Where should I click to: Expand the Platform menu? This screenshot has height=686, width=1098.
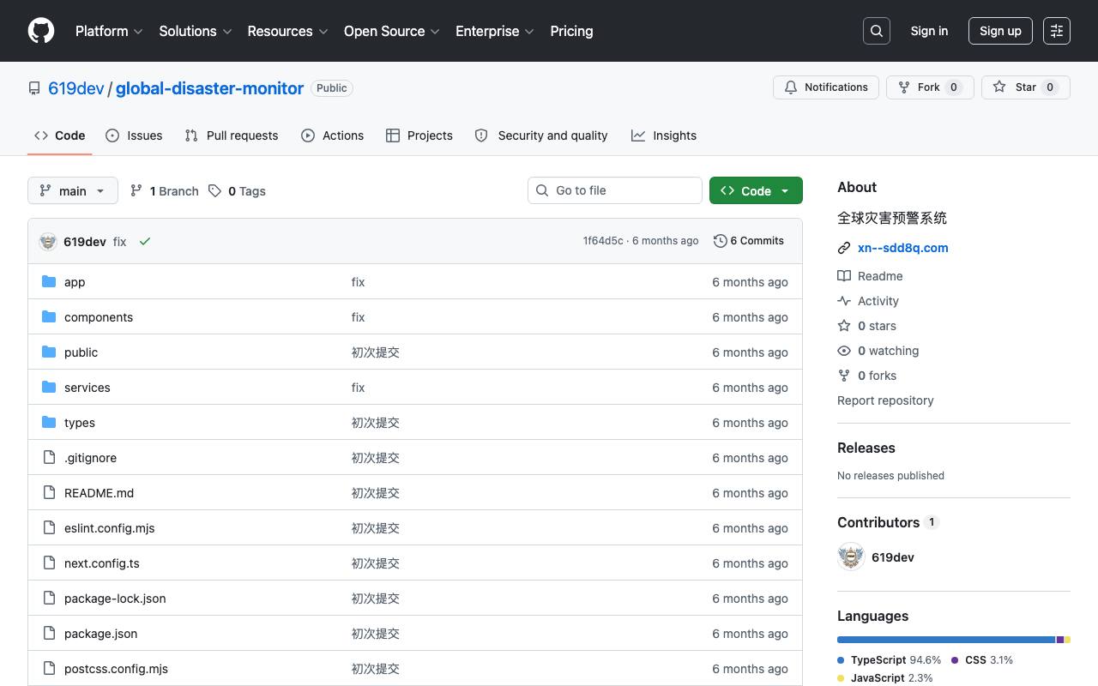[109, 31]
